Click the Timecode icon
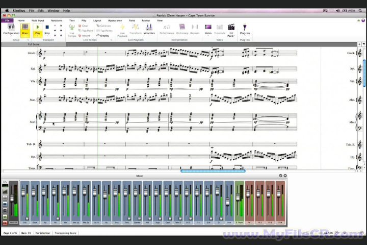The height and width of the screenshot is (245, 367). pos(220,29)
